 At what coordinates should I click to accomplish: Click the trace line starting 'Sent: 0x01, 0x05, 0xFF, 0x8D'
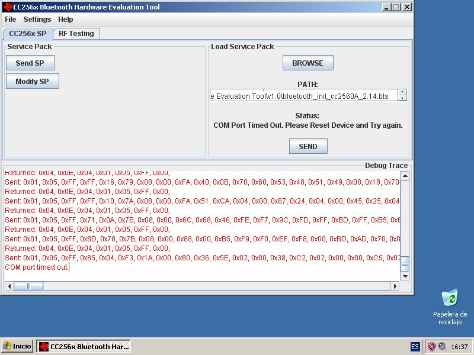click(202, 239)
